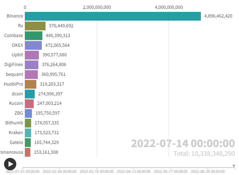Jump to 2022-01-01 on the timeline
This screenshot has height=175, width=239.
coord(22,172)
